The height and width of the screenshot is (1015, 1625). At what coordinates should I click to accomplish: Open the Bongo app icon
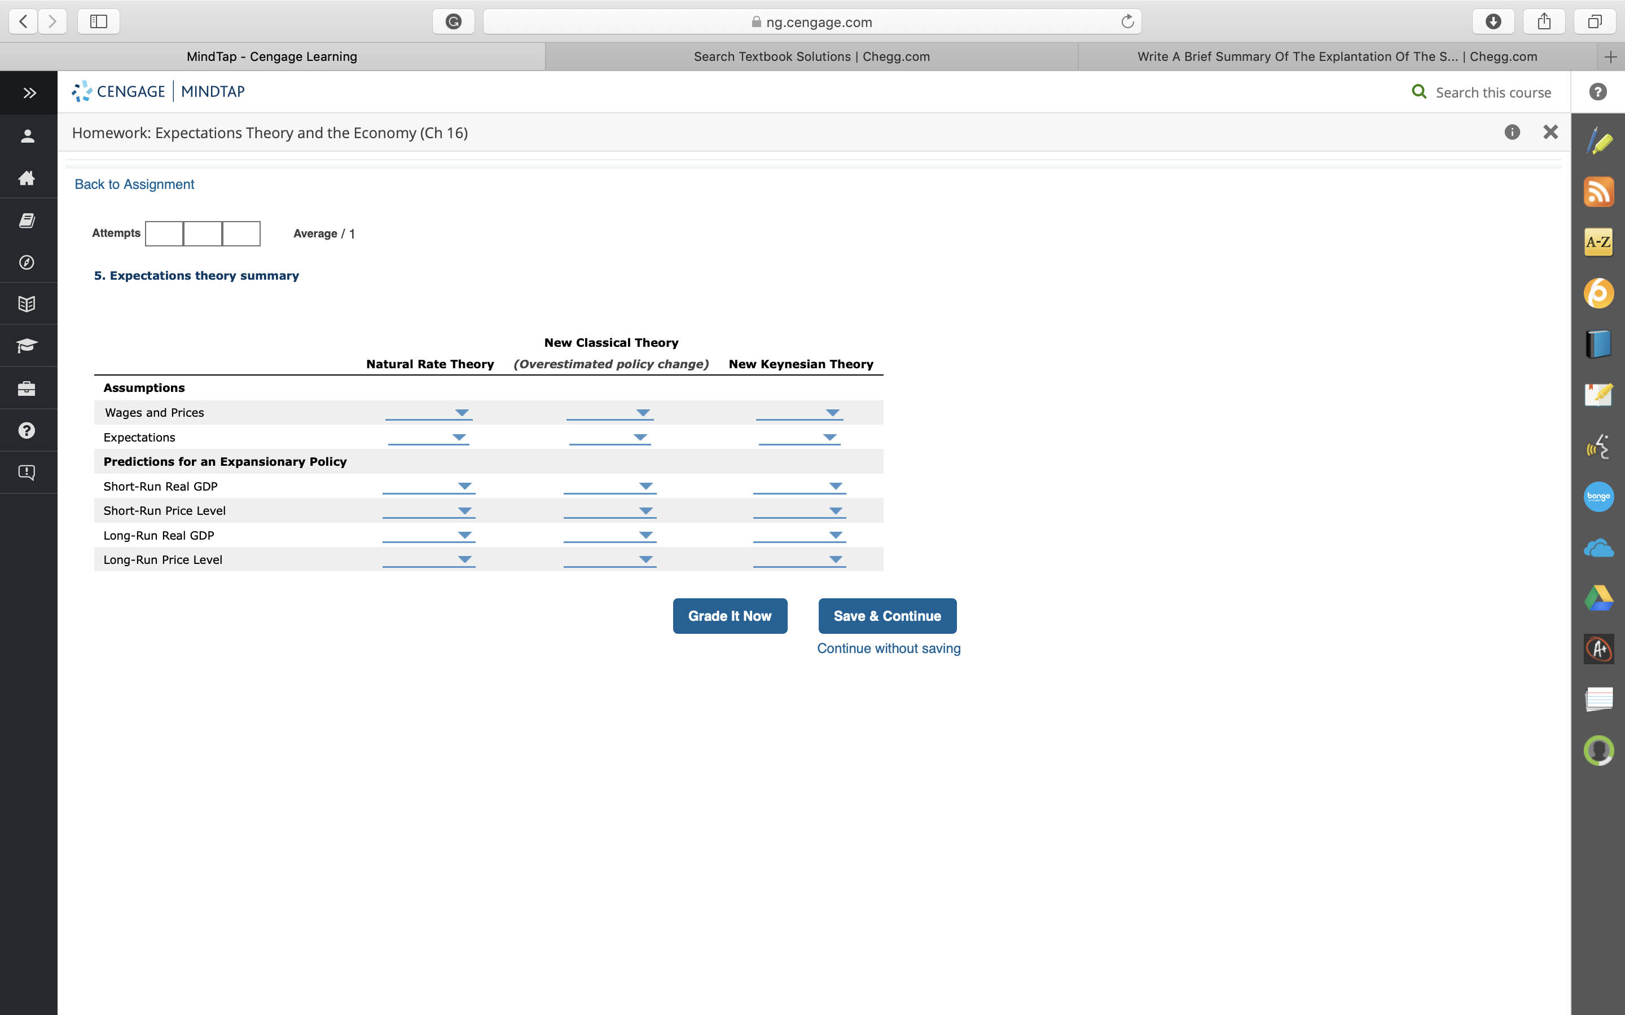pos(1598,497)
